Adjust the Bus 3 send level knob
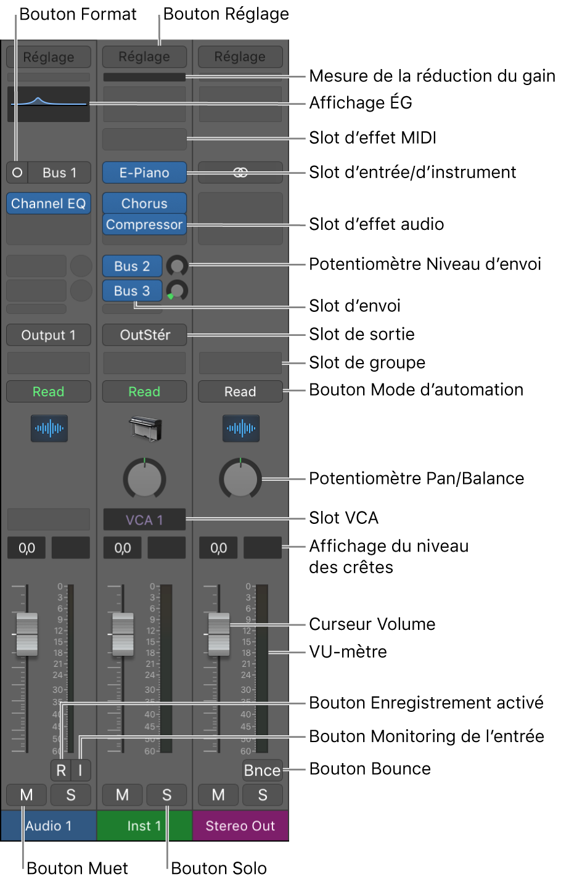Screen dimensions: 561x882 coord(176,290)
